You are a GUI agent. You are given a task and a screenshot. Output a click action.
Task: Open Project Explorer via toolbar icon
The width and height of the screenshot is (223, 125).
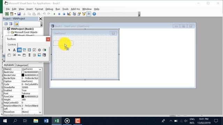[x=74, y=14]
